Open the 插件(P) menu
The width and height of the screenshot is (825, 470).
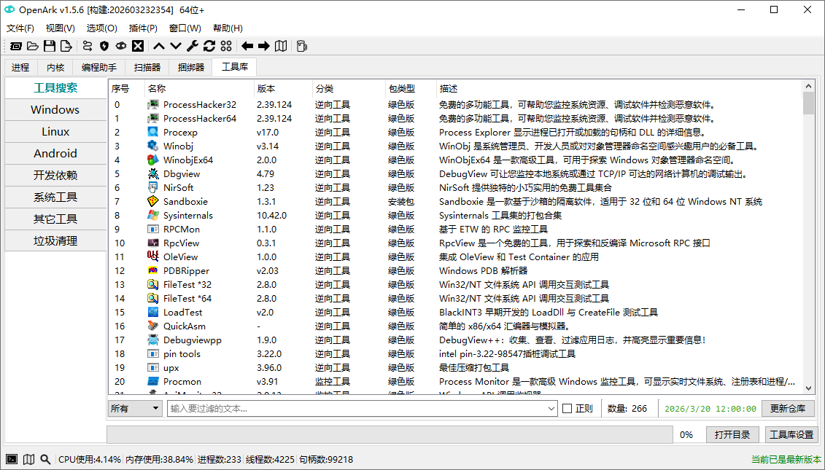click(143, 28)
